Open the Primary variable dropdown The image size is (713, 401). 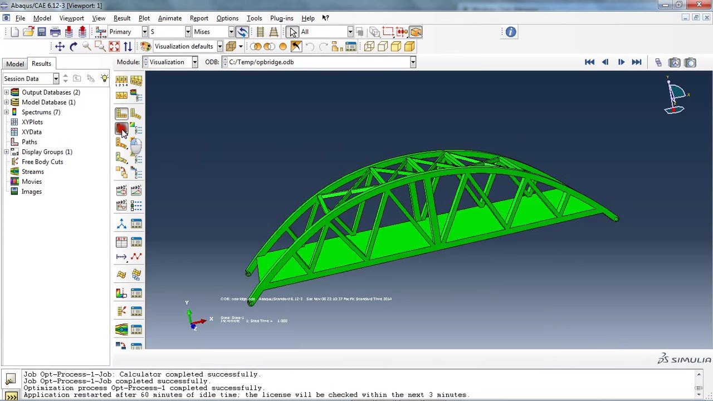point(145,32)
